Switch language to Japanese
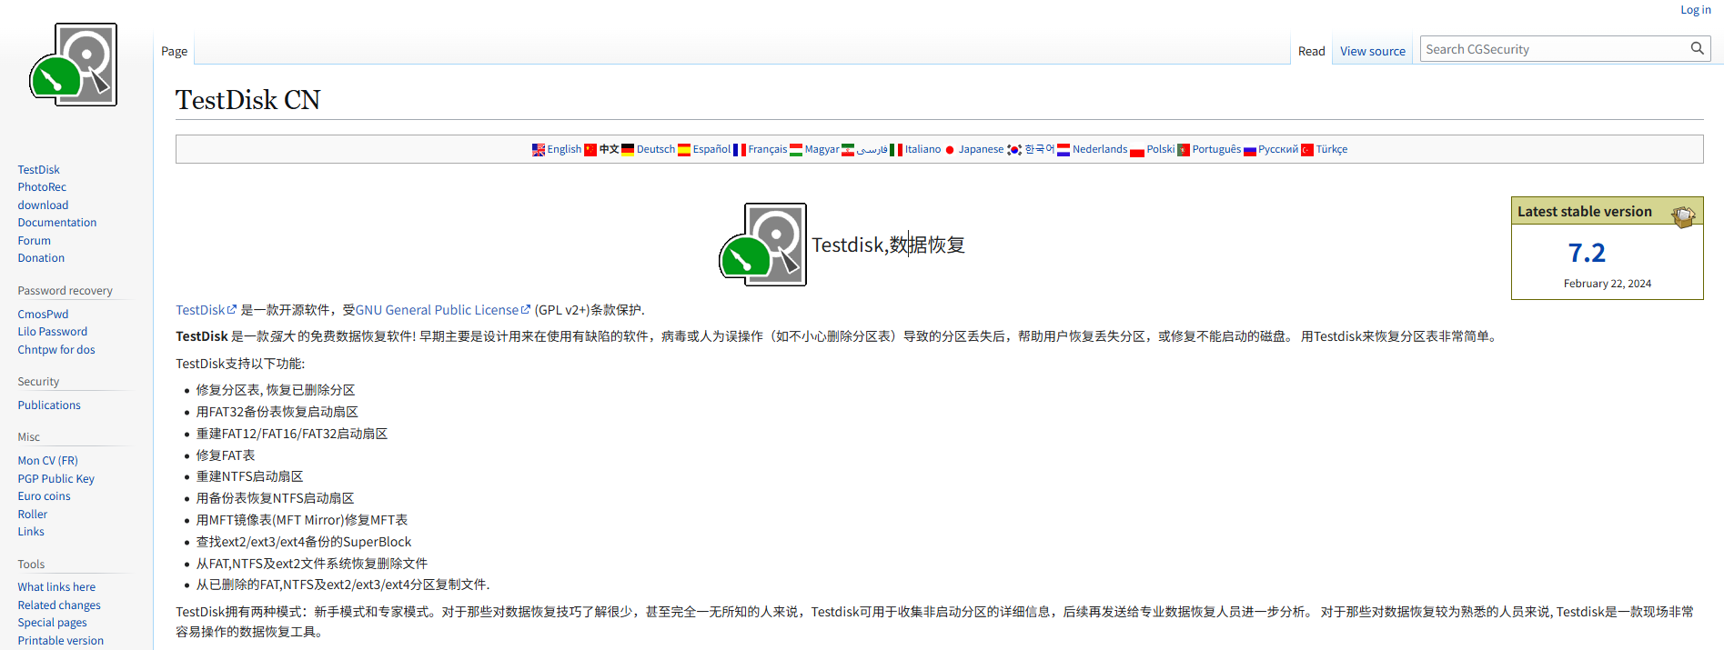This screenshot has height=650, width=1724. pos(981,149)
